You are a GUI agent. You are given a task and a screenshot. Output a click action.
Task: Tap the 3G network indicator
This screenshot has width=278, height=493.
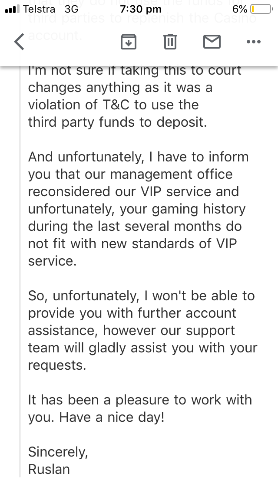[x=72, y=9]
